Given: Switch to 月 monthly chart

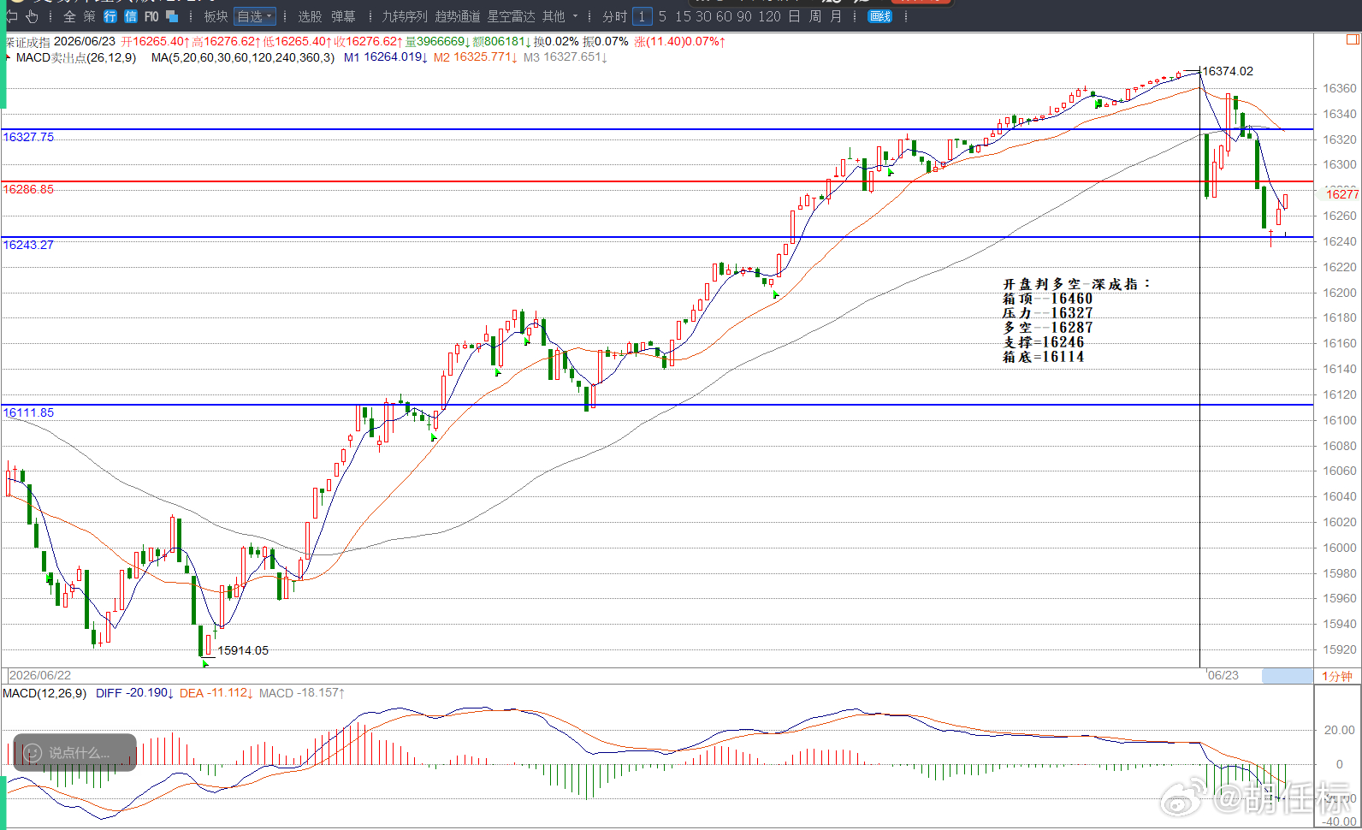Looking at the screenshot, I should 836,16.
